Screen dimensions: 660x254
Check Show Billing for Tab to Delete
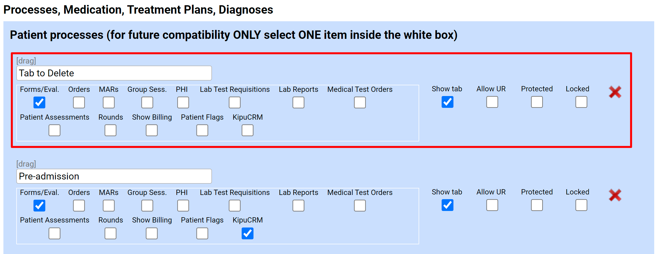click(x=152, y=130)
